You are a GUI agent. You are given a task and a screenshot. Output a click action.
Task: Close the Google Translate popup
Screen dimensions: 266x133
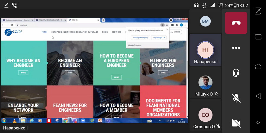tap(167, 30)
